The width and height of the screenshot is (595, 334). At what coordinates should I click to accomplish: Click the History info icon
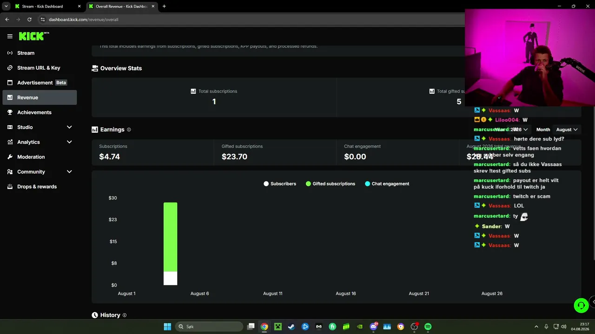click(x=125, y=315)
